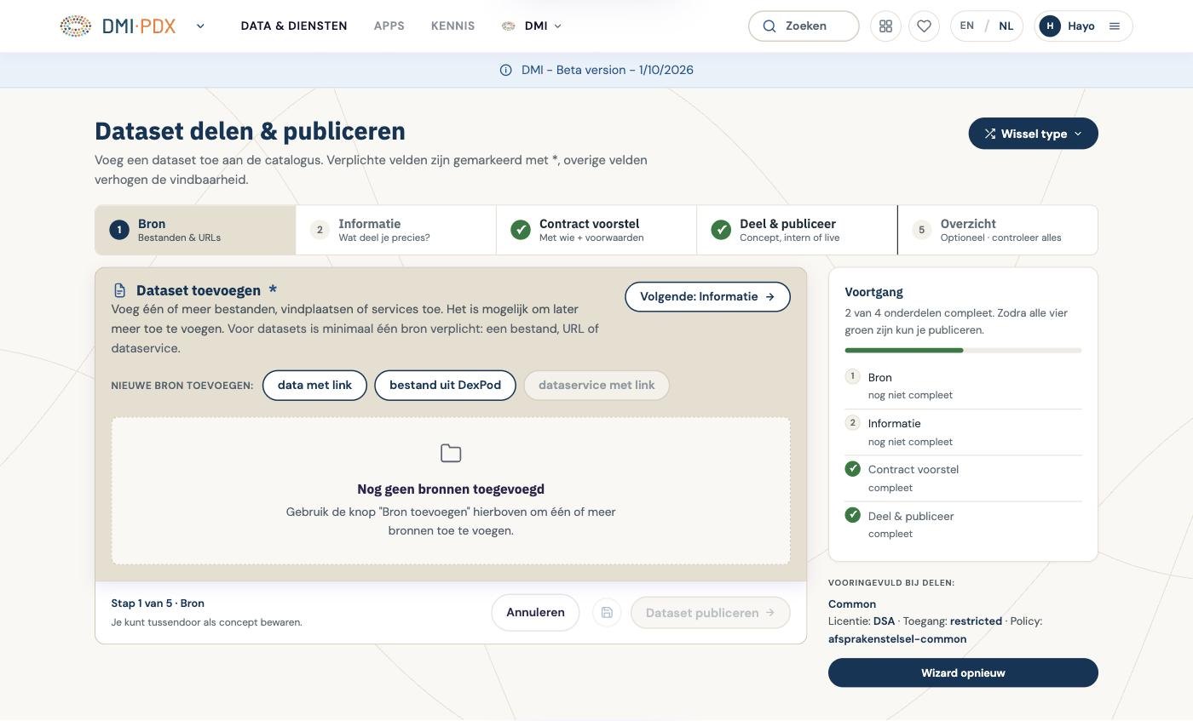This screenshot has width=1193, height=721.
Task: Click Bron item in Voortgang list
Action: click(x=963, y=386)
